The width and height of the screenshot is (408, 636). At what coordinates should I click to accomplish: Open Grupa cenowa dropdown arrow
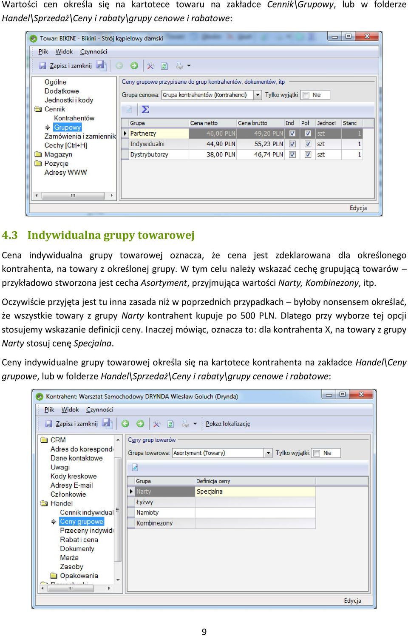[x=258, y=95]
